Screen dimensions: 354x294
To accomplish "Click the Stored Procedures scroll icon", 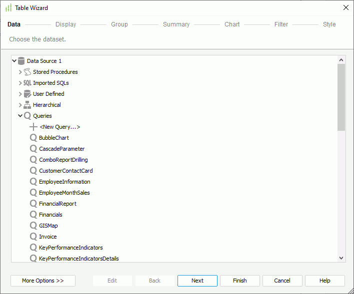I will (x=27, y=72).
